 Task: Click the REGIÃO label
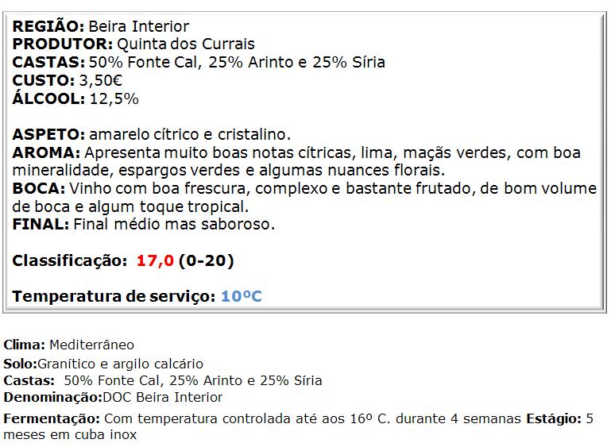coord(48,26)
